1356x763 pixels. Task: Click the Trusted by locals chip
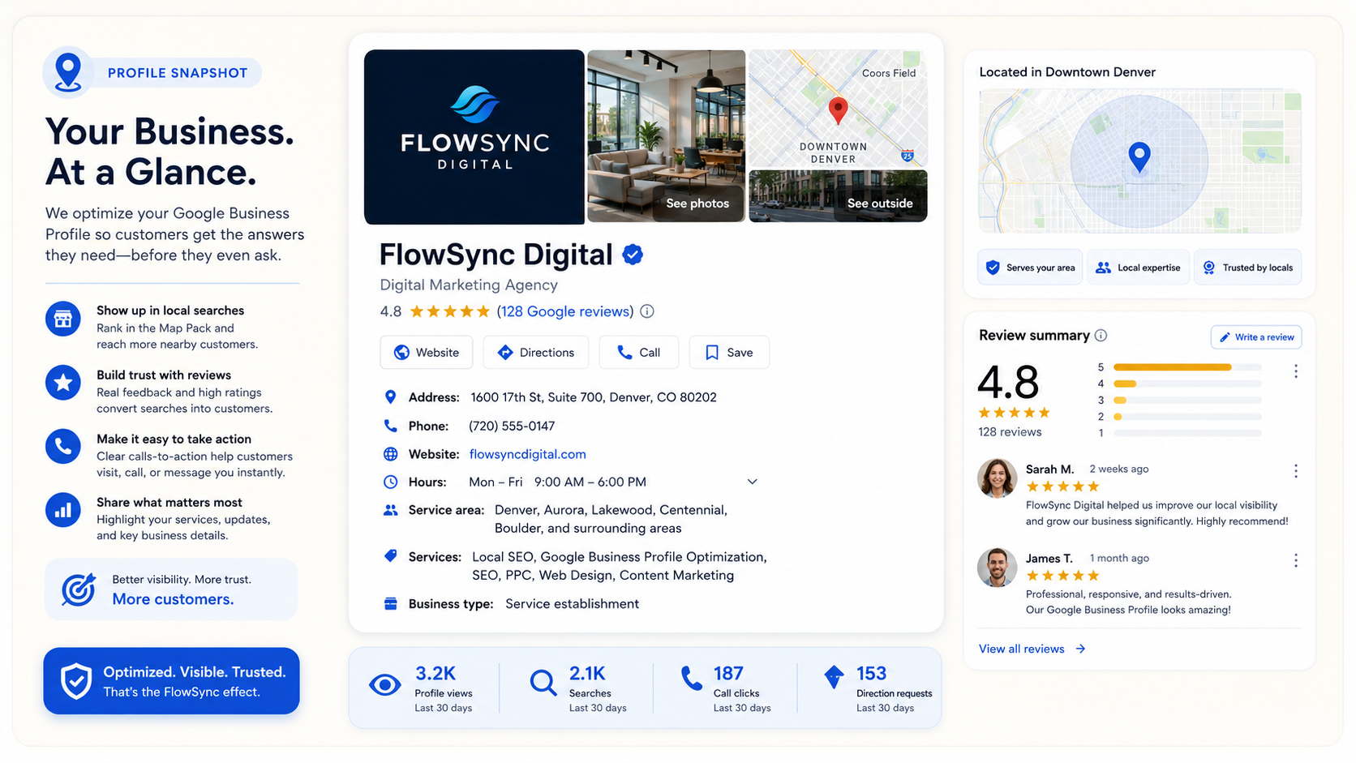point(1247,268)
